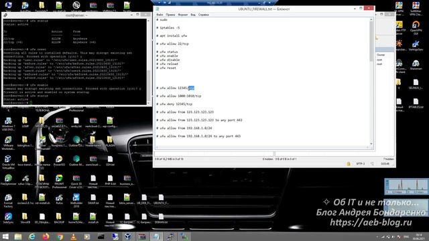This screenshot has height=241, width=429.
Task: Select the WeBuilder 2018 desktop icon
Action: [76, 201]
